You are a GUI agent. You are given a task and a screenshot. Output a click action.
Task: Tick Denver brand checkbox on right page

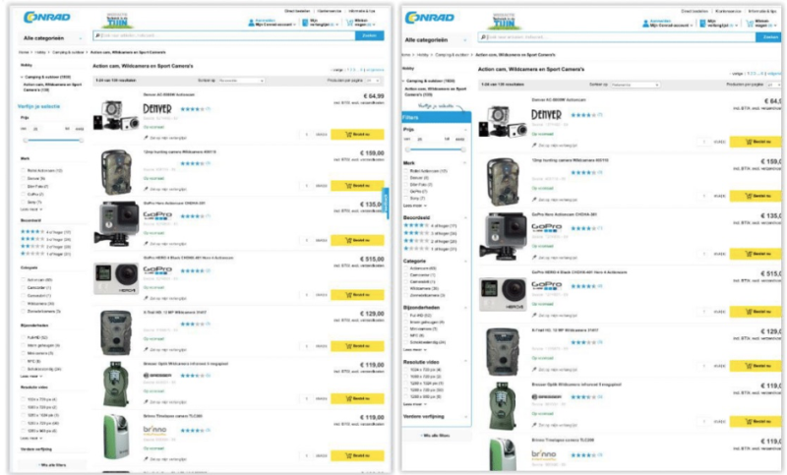(405, 178)
